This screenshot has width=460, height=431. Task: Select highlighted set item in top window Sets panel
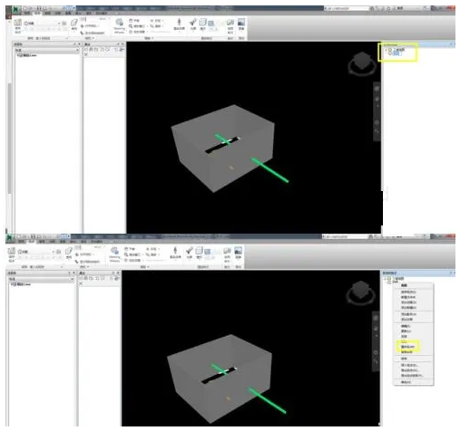tap(396, 53)
